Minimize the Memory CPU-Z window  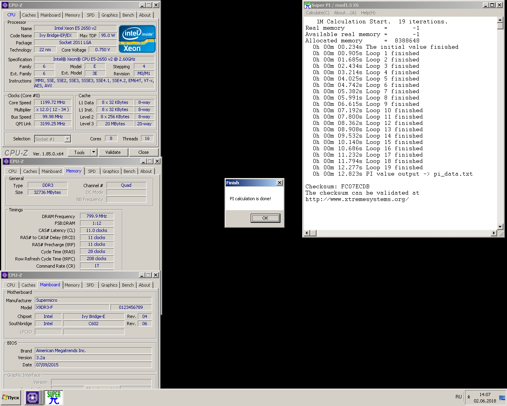click(x=143, y=161)
